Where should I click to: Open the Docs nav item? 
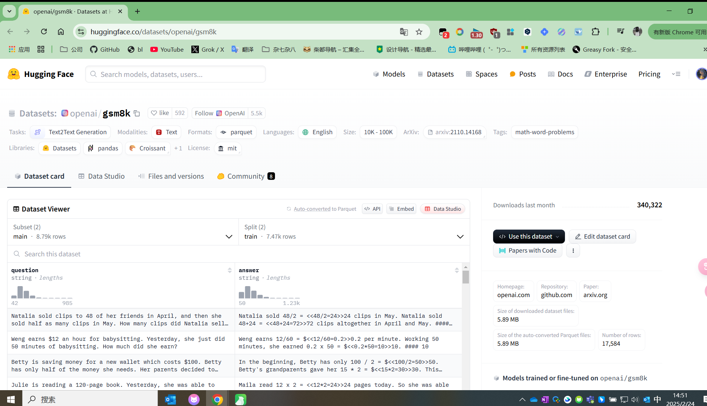[560, 74]
